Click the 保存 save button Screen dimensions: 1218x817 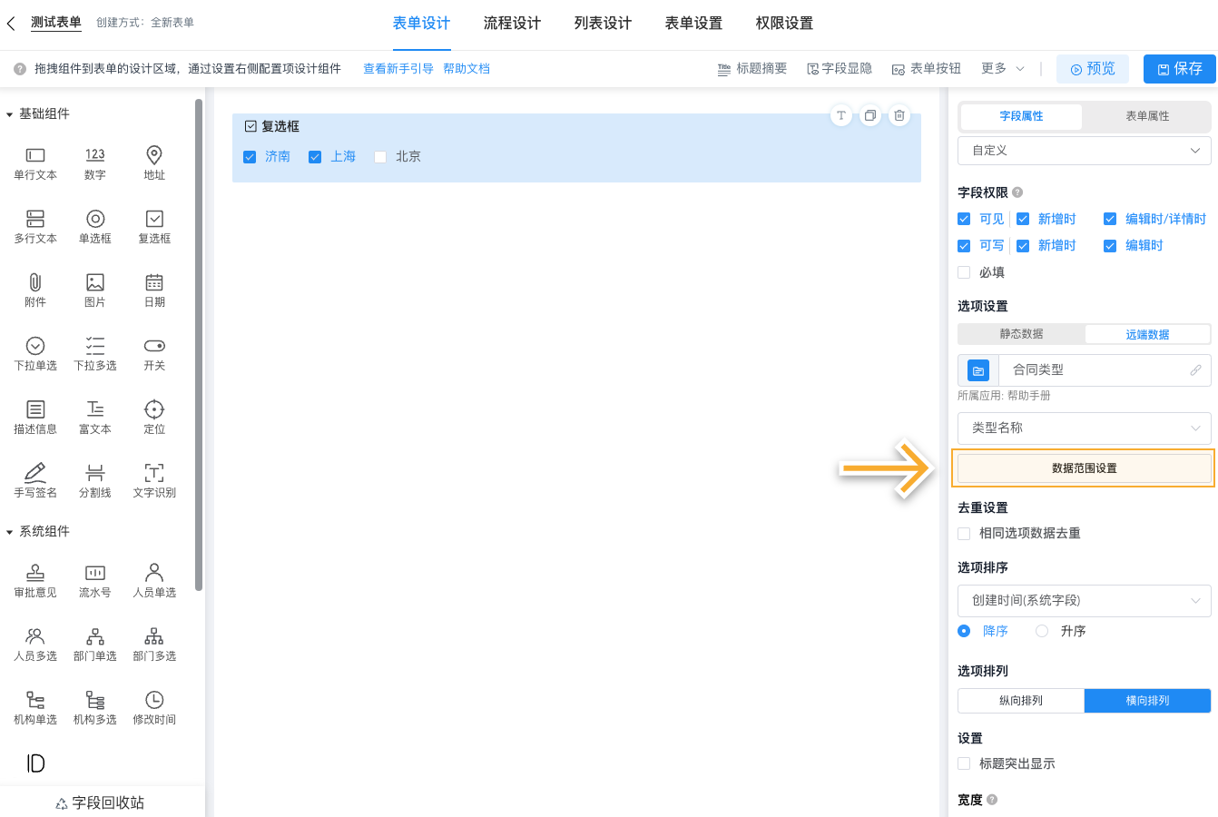(1179, 68)
